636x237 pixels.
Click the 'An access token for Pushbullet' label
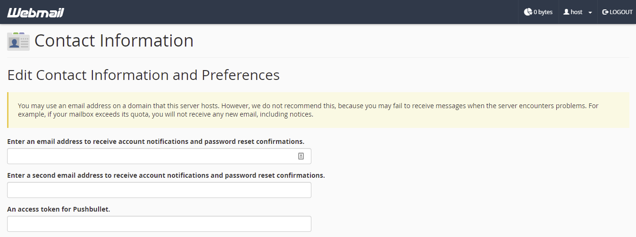point(59,209)
